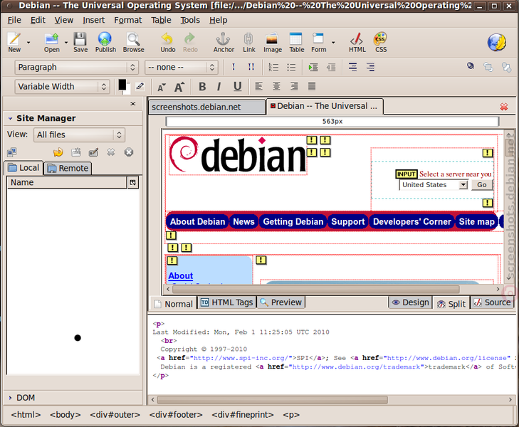Outdent the paragraph
This screenshot has width=519, height=427.
pyautogui.click(x=330, y=67)
